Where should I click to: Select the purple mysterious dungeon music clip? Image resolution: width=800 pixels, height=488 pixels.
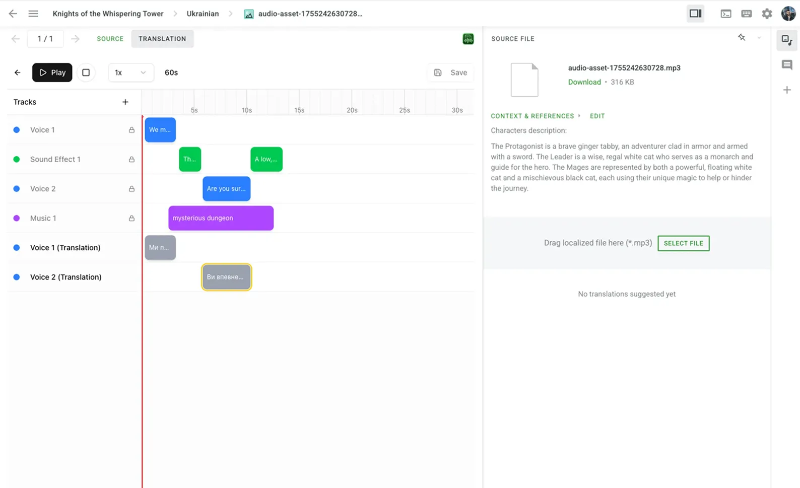click(221, 218)
